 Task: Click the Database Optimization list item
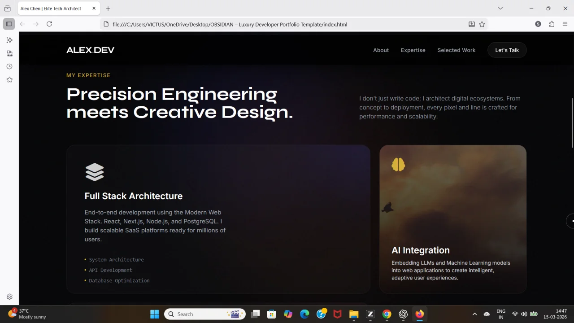119,280
